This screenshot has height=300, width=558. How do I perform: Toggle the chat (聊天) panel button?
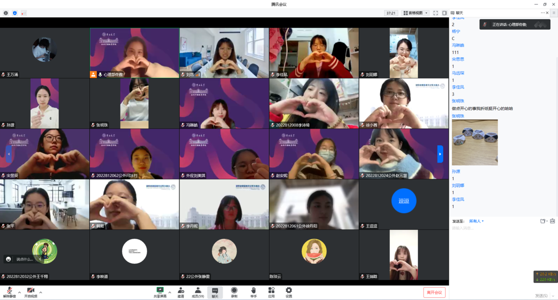pyautogui.click(x=215, y=292)
